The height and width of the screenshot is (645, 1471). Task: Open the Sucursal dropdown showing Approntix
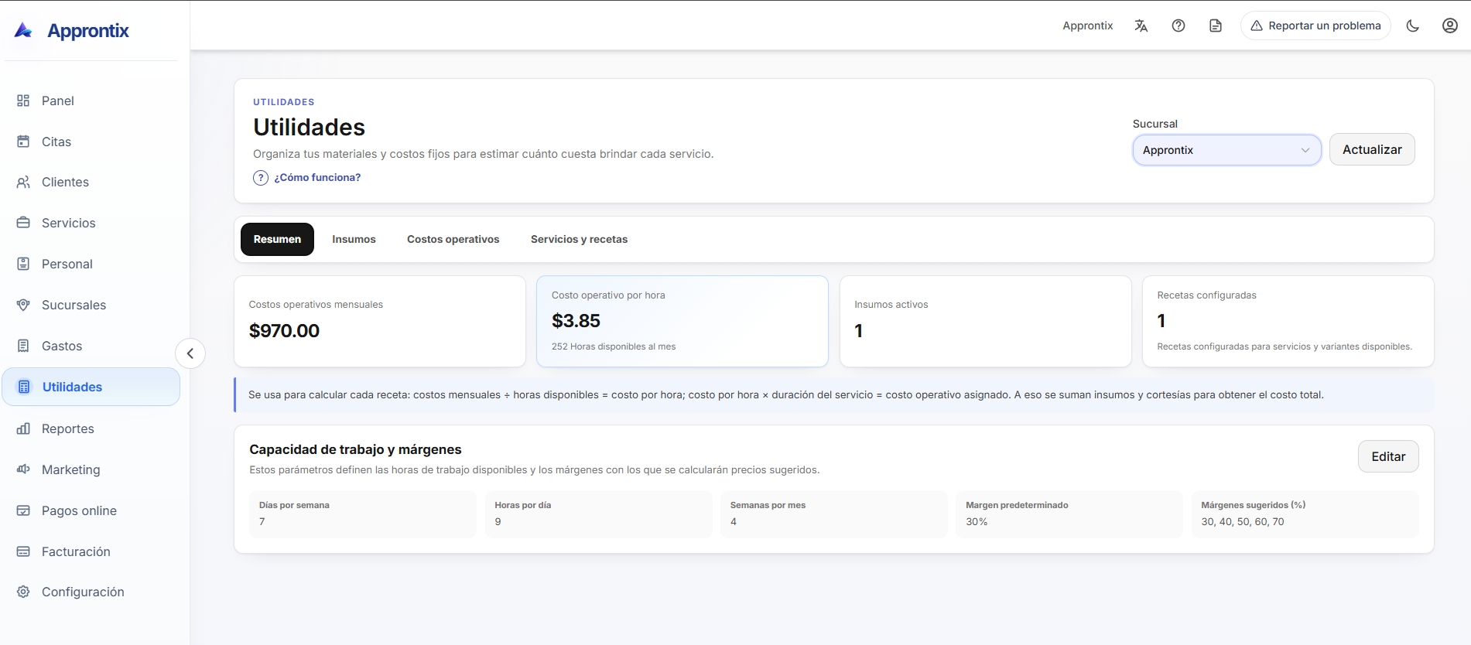pyautogui.click(x=1226, y=150)
